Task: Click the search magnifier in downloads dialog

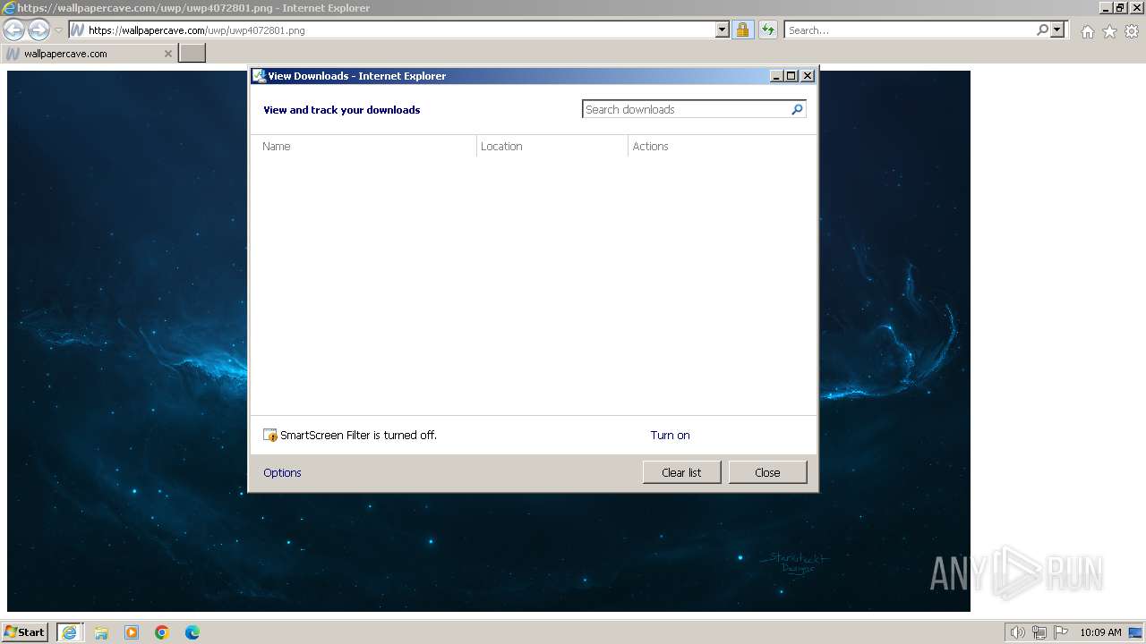Action: tap(797, 109)
